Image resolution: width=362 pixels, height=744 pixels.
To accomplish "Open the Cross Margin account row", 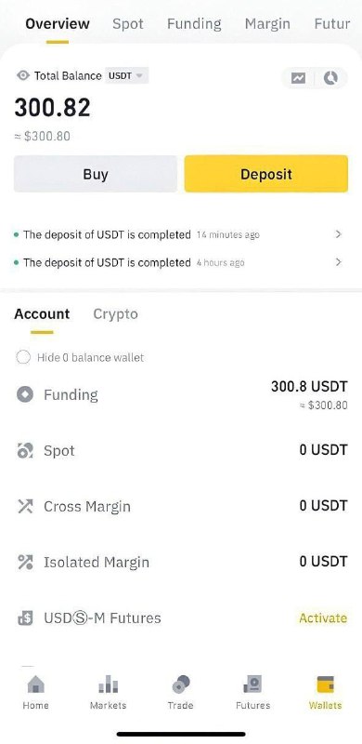I will (181, 506).
